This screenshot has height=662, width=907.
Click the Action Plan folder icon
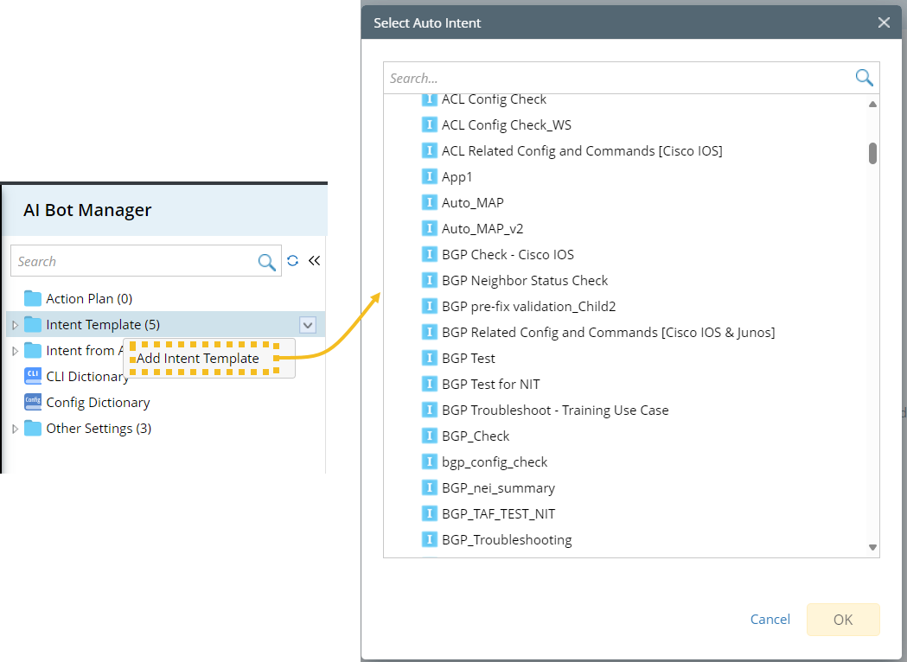33,298
